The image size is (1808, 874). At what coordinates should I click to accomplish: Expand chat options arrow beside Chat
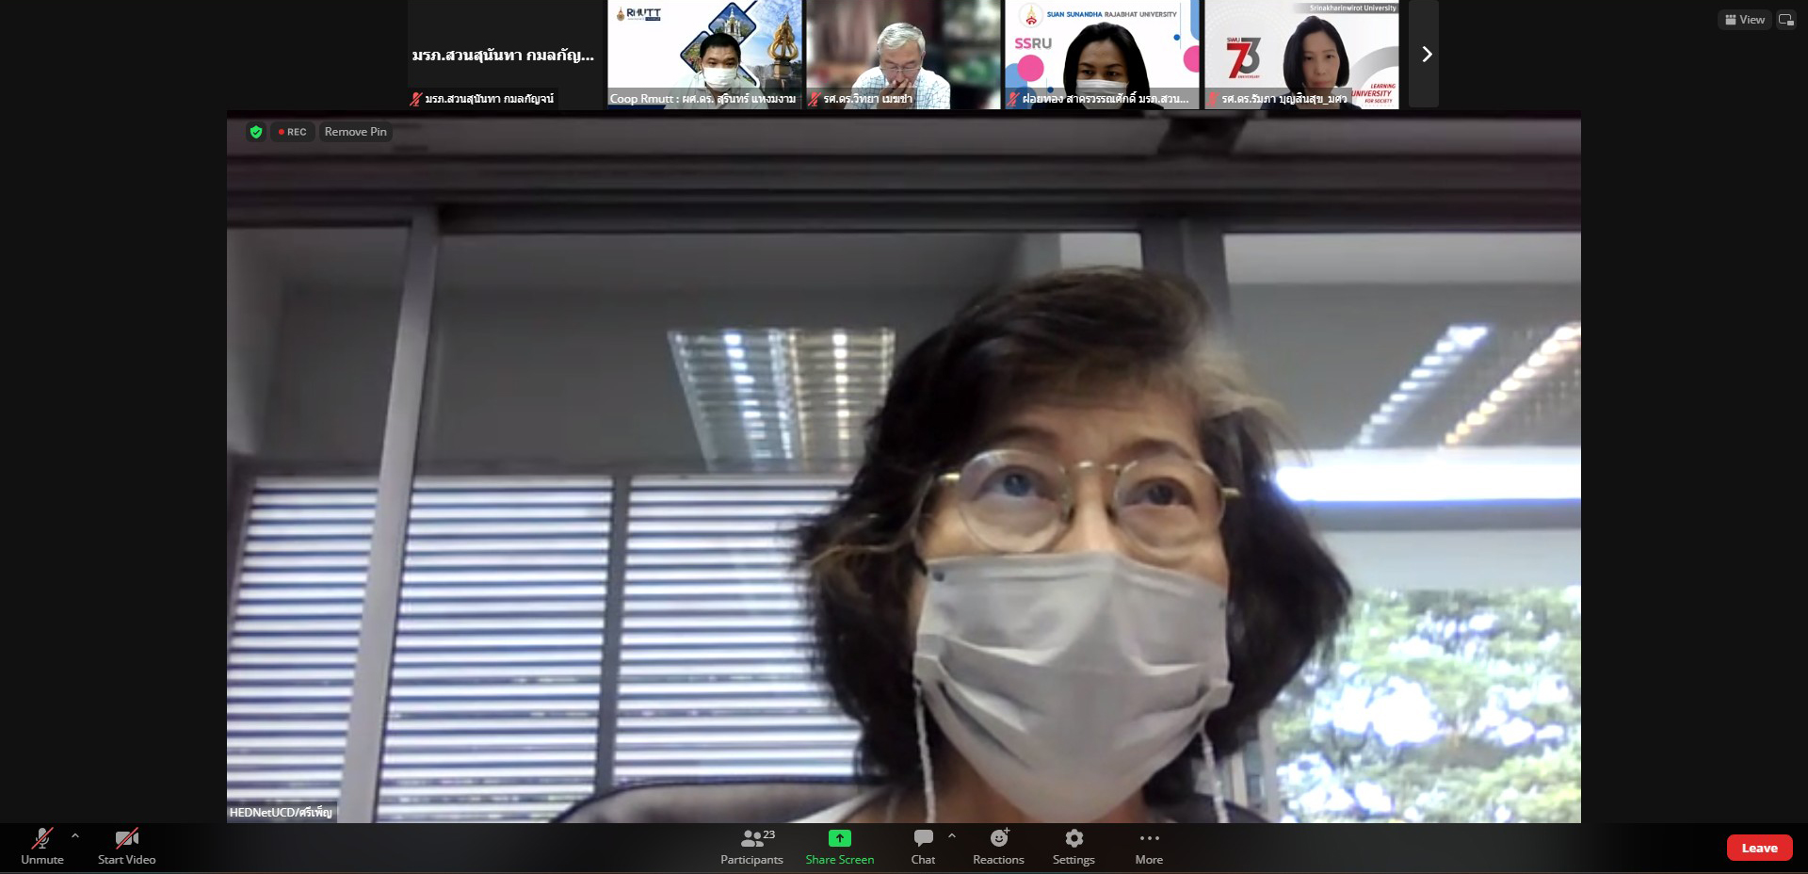(x=952, y=835)
